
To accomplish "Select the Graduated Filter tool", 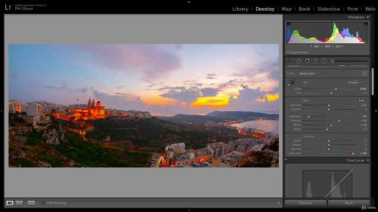I will (315, 61).
